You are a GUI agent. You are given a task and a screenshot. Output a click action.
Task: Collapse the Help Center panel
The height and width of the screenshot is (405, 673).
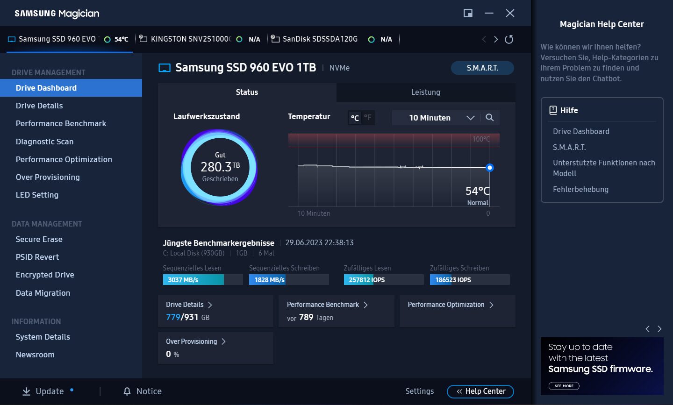pos(480,391)
